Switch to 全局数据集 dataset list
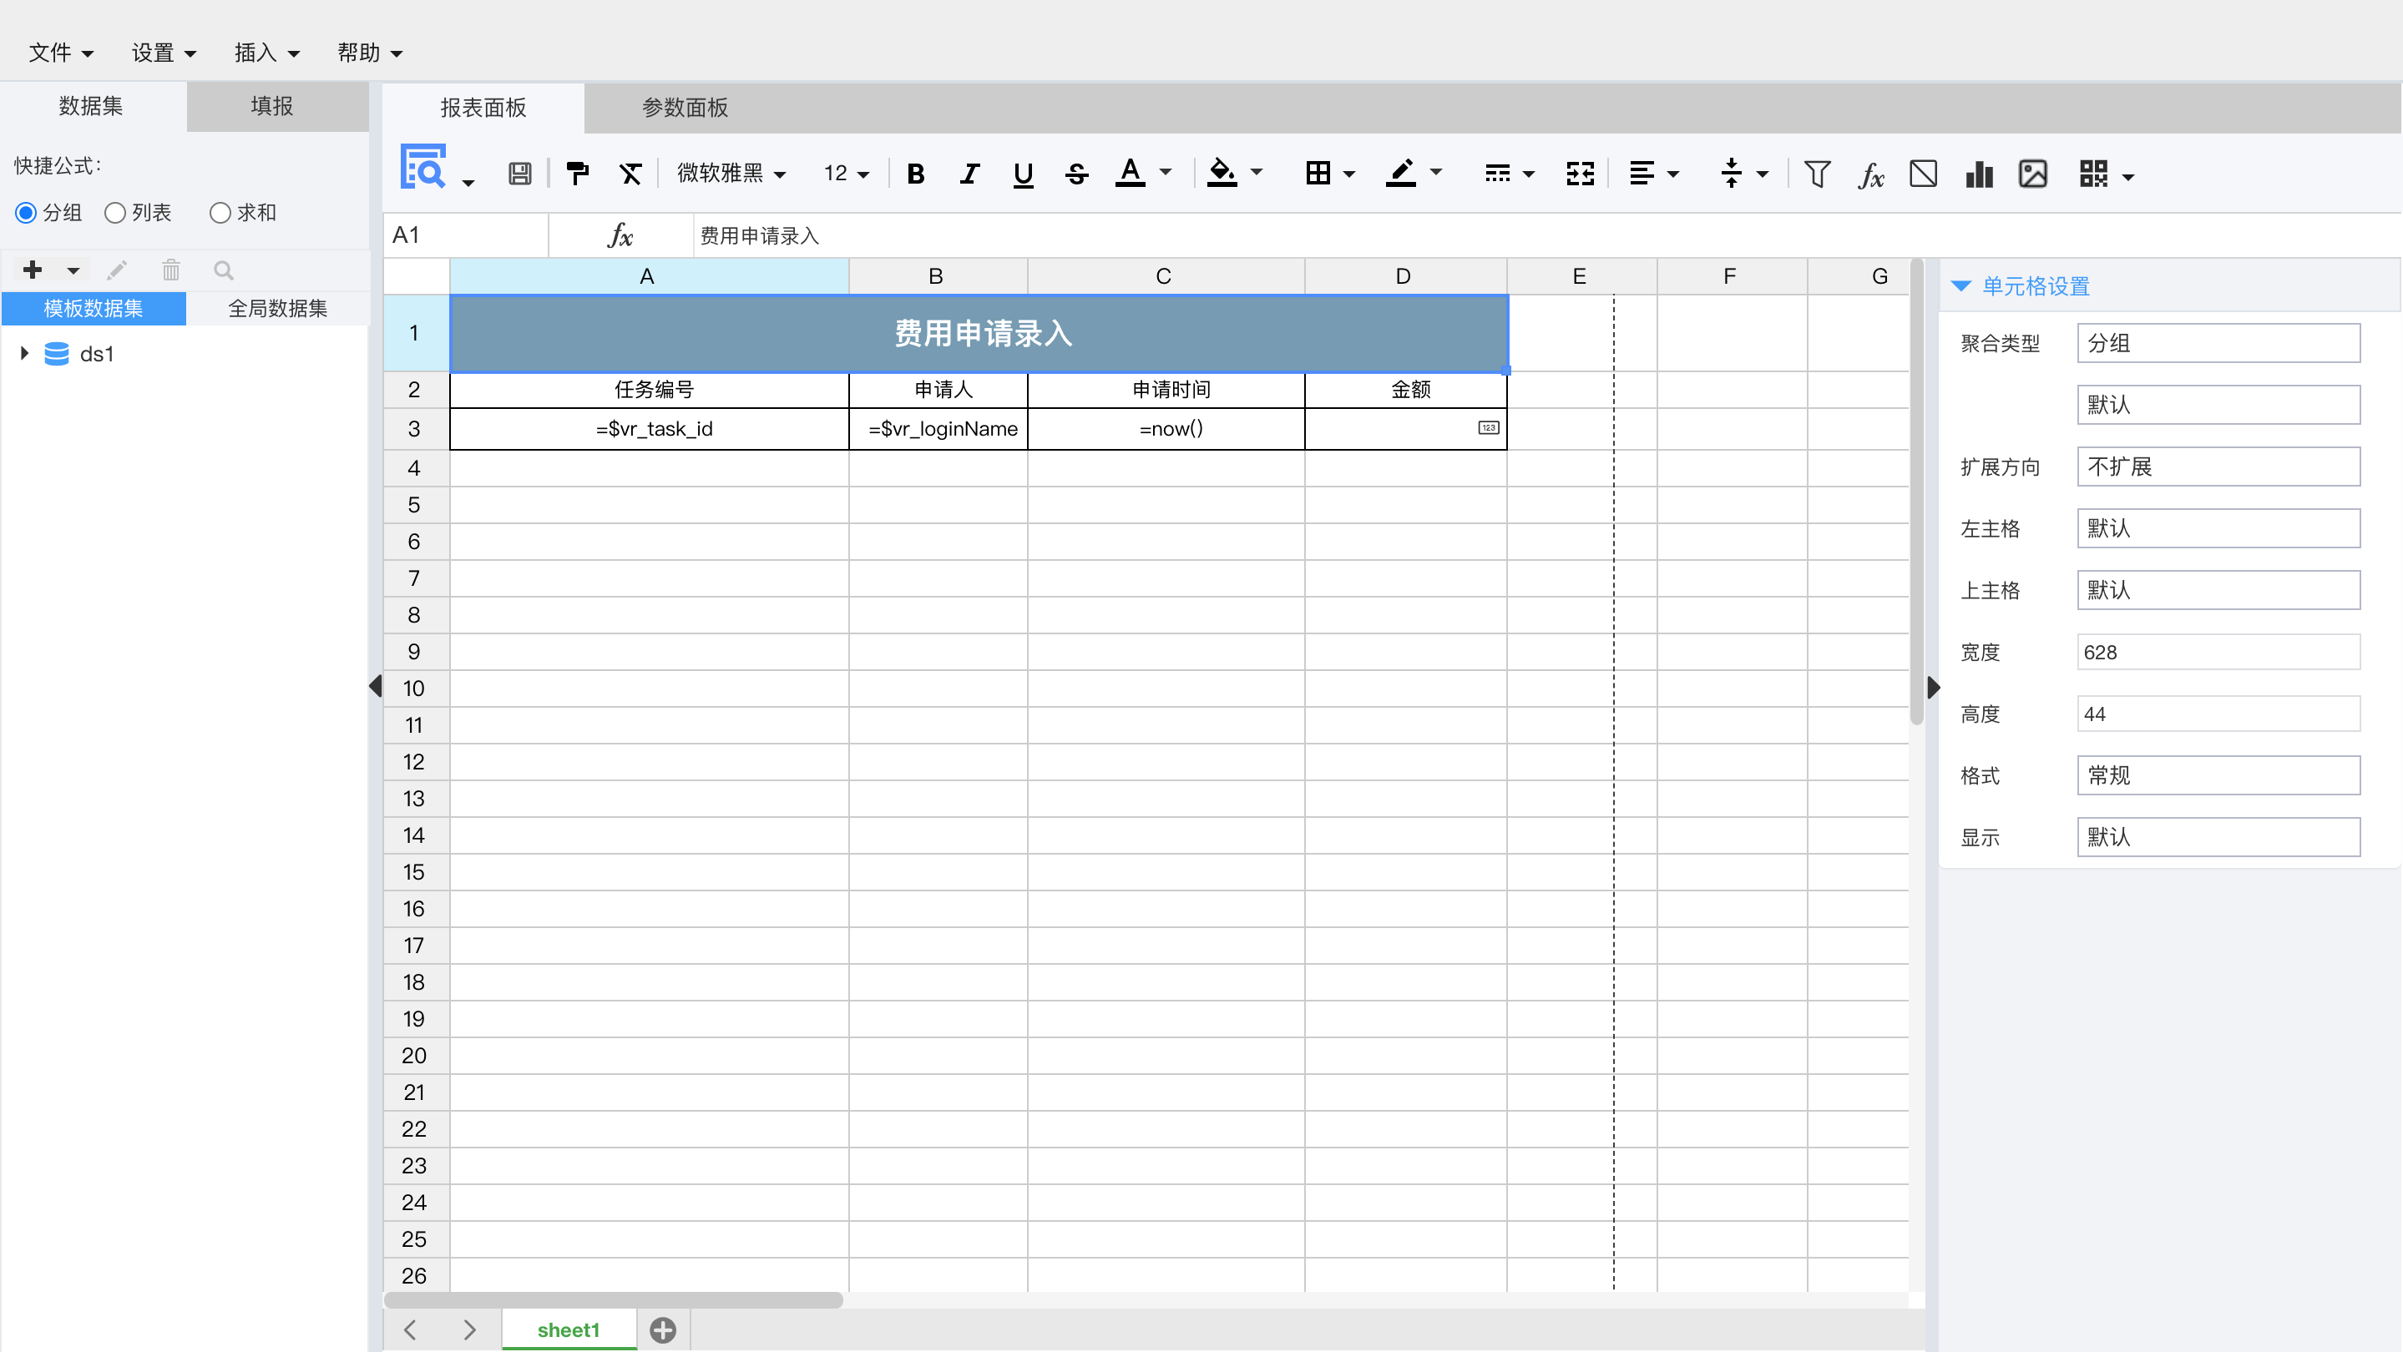 coord(277,309)
